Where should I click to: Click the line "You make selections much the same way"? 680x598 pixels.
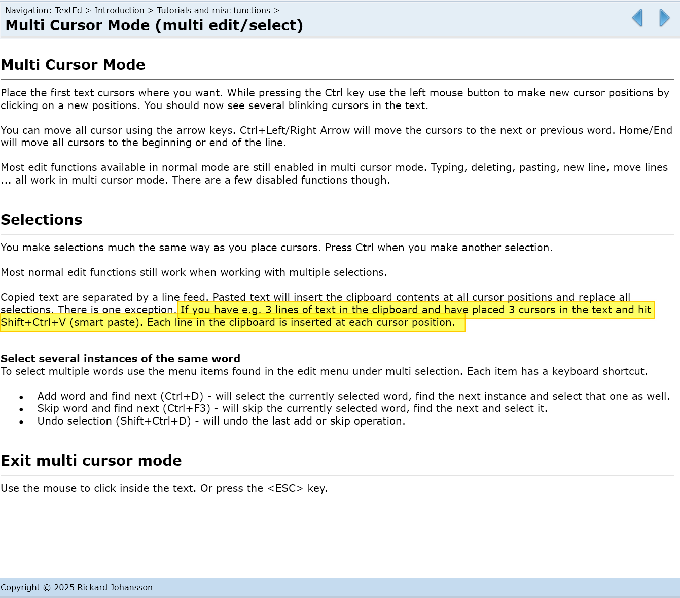pyautogui.click(x=276, y=248)
